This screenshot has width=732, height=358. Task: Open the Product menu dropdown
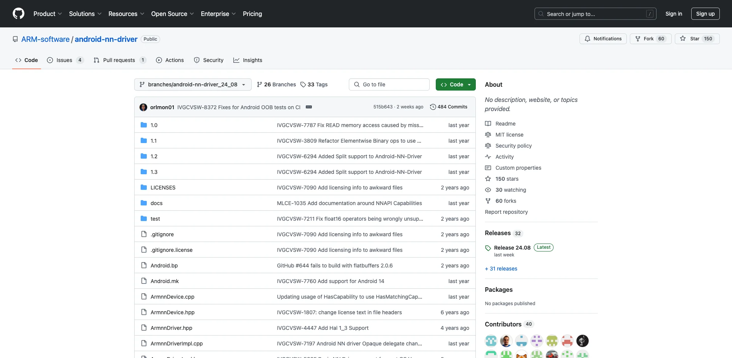tap(48, 14)
